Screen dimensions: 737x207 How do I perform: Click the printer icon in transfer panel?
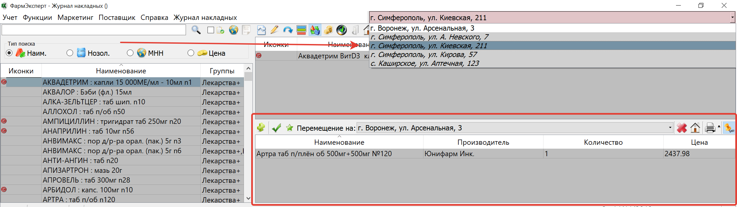tap(710, 128)
